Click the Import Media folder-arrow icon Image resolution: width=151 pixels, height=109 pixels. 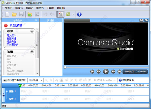point(30,14)
